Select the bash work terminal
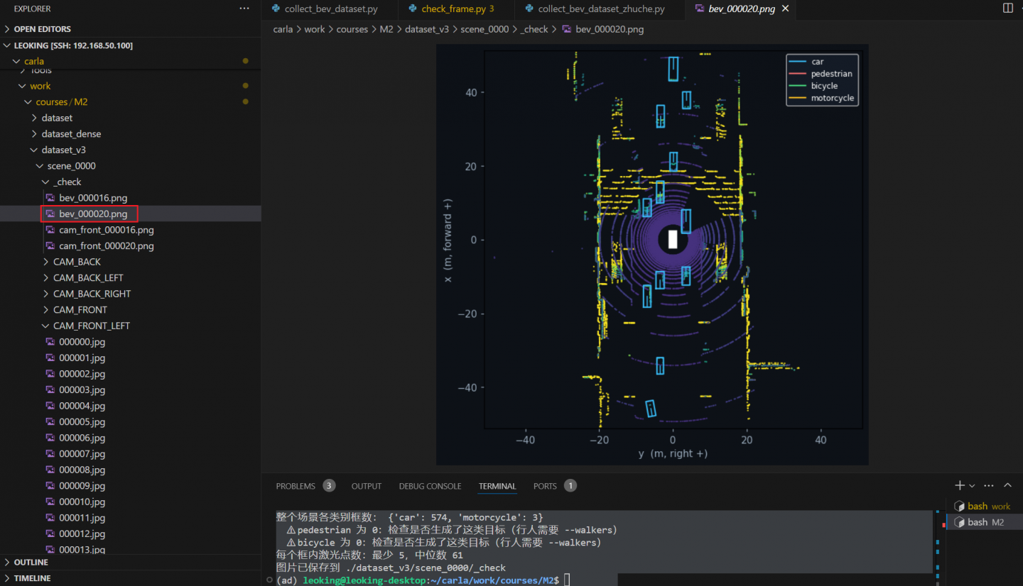This screenshot has height=586, width=1023. [983, 506]
